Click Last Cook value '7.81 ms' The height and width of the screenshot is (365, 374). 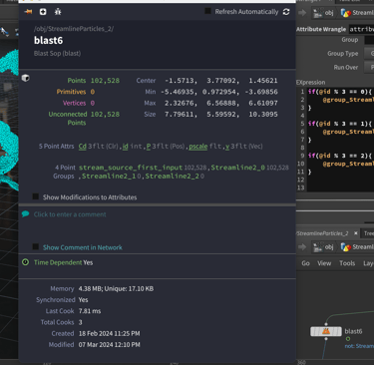(90, 311)
